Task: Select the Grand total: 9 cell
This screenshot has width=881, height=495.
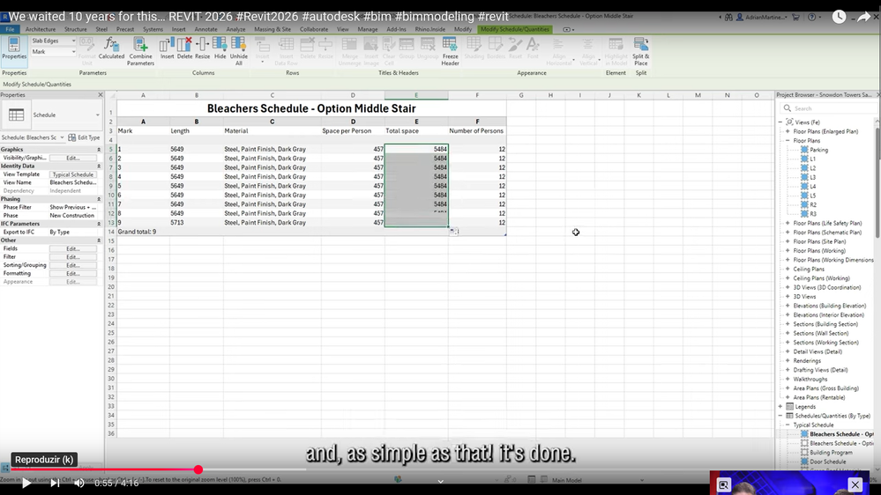Action: (x=137, y=232)
